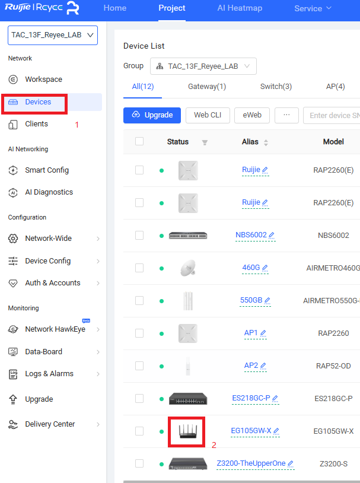
Task: Click the Auth & Accounts icon
Action: 13,283
